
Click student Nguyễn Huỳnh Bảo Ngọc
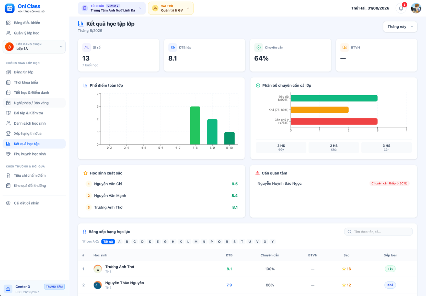coord(279,183)
